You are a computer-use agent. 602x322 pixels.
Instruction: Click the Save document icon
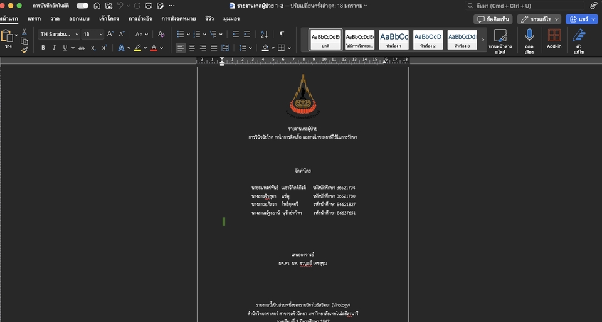108,6
